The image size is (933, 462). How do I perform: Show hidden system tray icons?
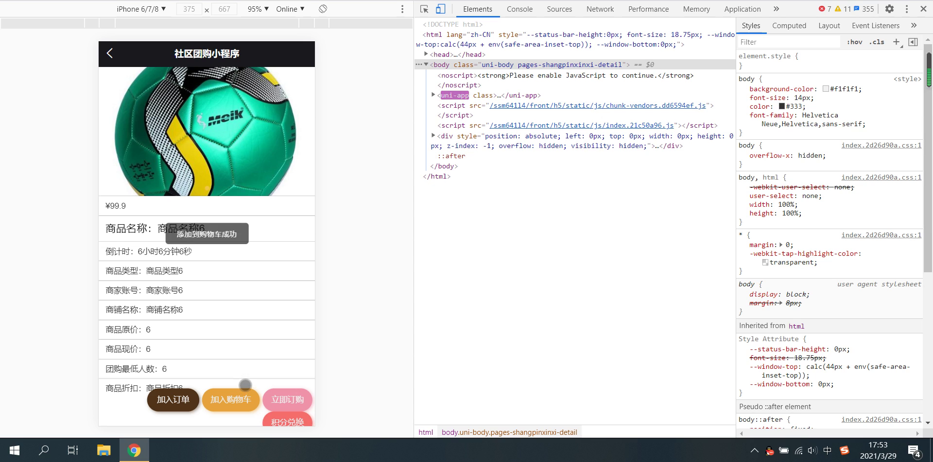(754, 450)
